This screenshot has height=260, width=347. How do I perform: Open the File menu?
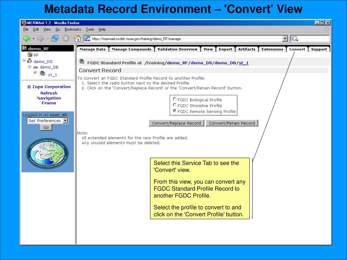(x=26, y=29)
